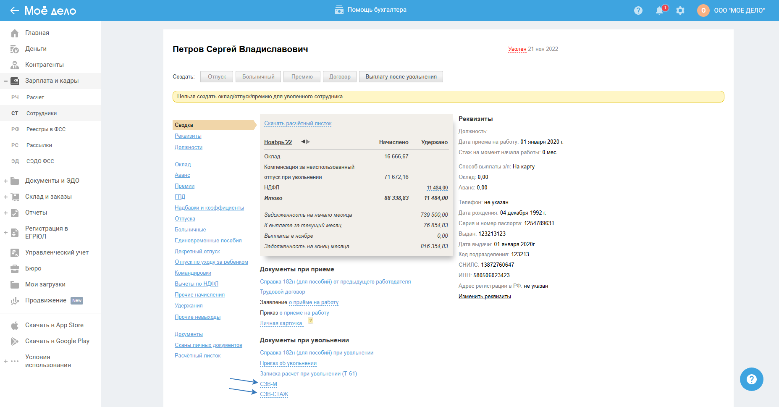The width and height of the screenshot is (779, 407).
Task: Open the floating help chat button
Action: point(751,379)
